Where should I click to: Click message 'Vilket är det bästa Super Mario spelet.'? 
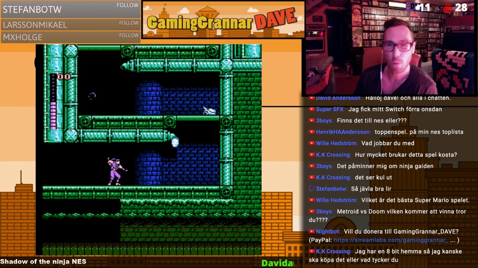[415, 200]
